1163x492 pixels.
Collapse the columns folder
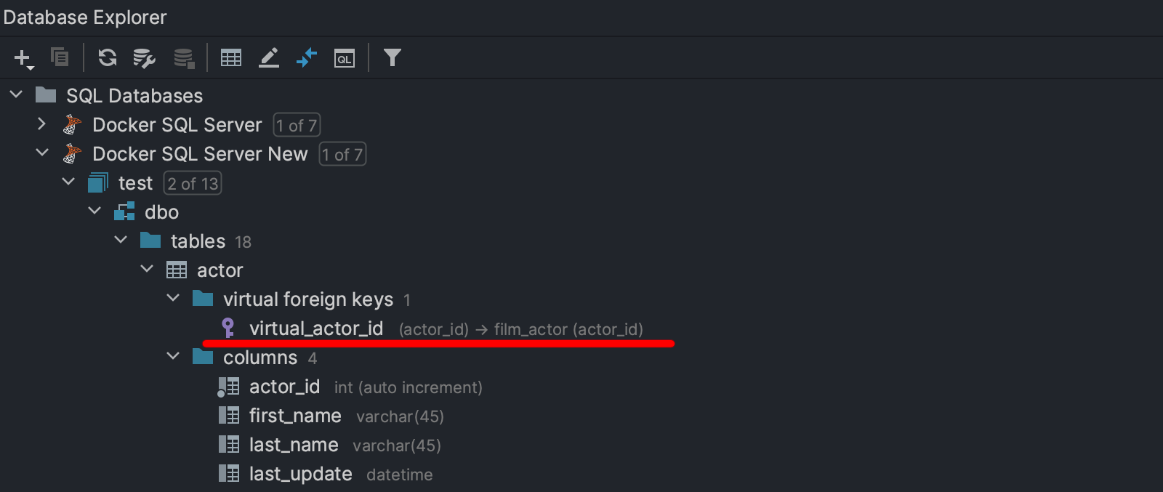pyautogui.click(x=173, y=356)
